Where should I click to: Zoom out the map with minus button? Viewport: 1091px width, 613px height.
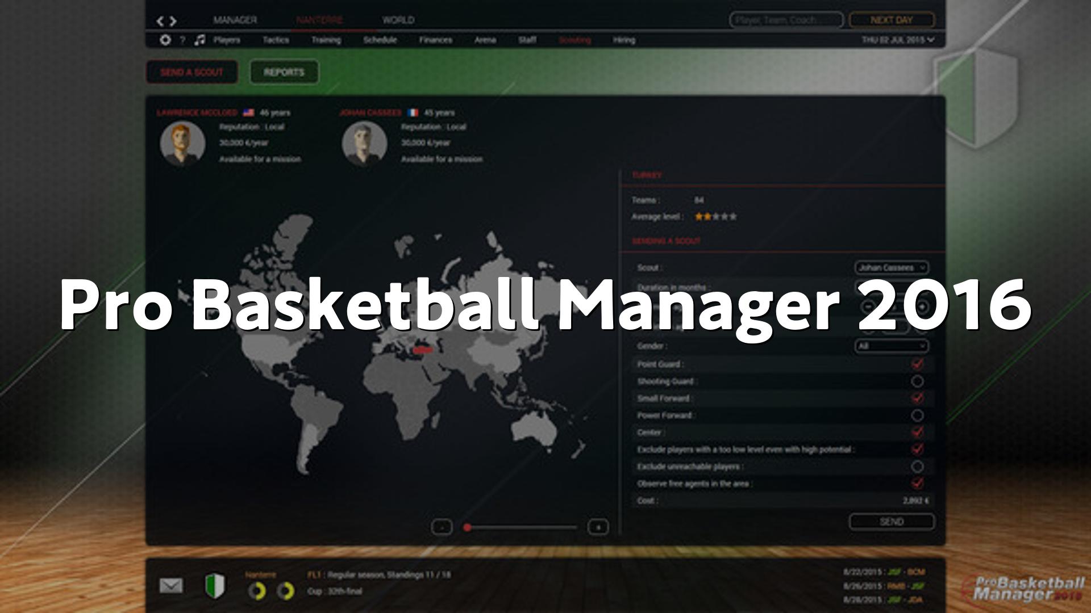point(442,527)
